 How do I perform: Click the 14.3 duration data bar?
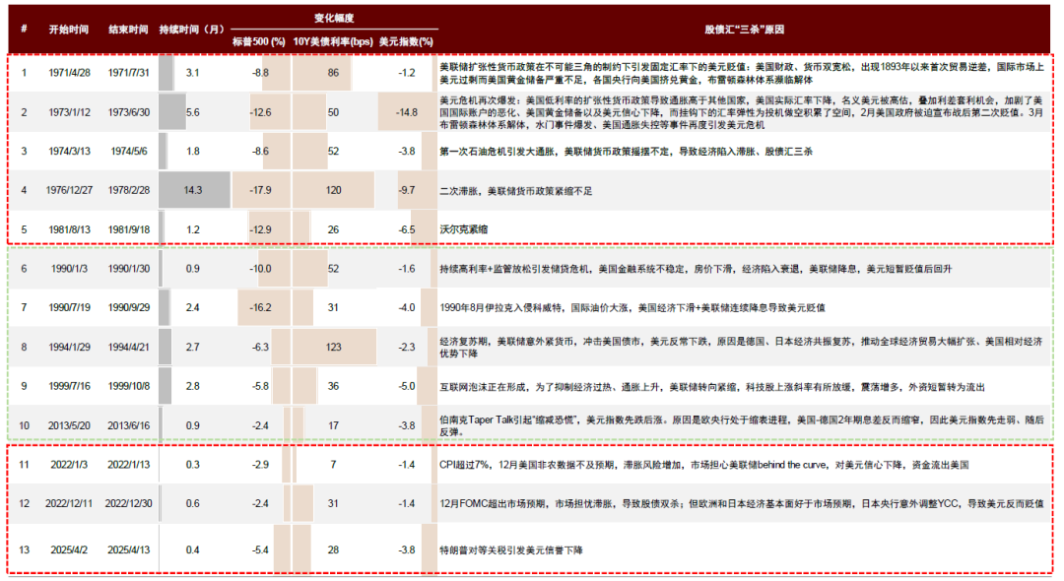pos(194,189)
